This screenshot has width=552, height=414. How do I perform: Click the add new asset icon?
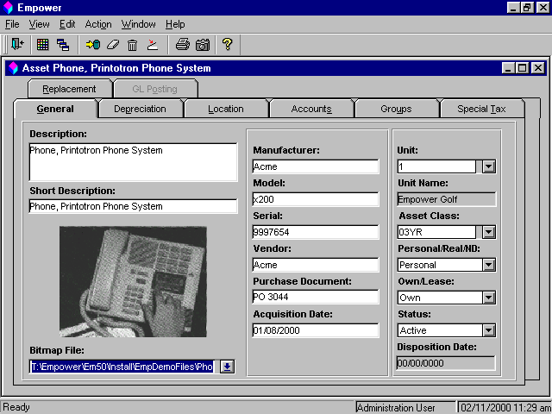pyautogui.click(x=93, y=45)
